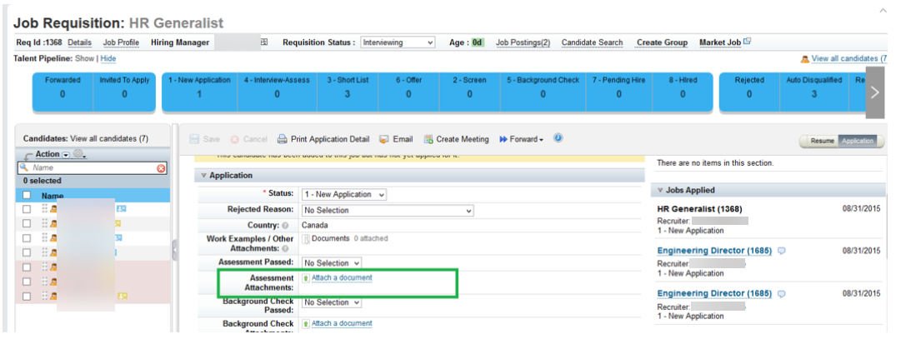Click the Create Meeting button
Image resolution: width=906 pixels, height=364 pixels.
[x=457, y=139]
